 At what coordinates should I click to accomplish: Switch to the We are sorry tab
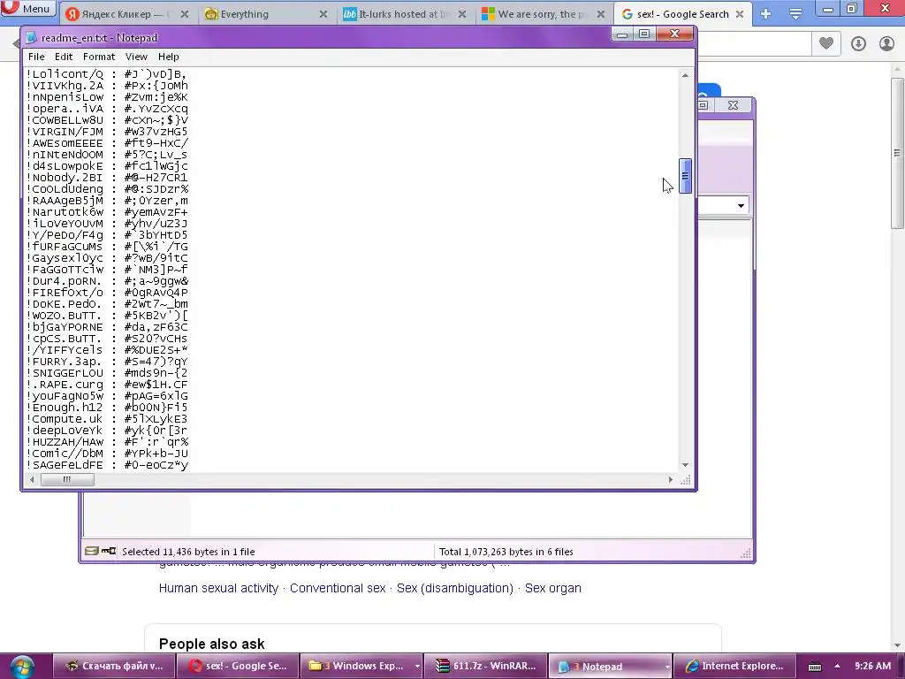[544, 14]
